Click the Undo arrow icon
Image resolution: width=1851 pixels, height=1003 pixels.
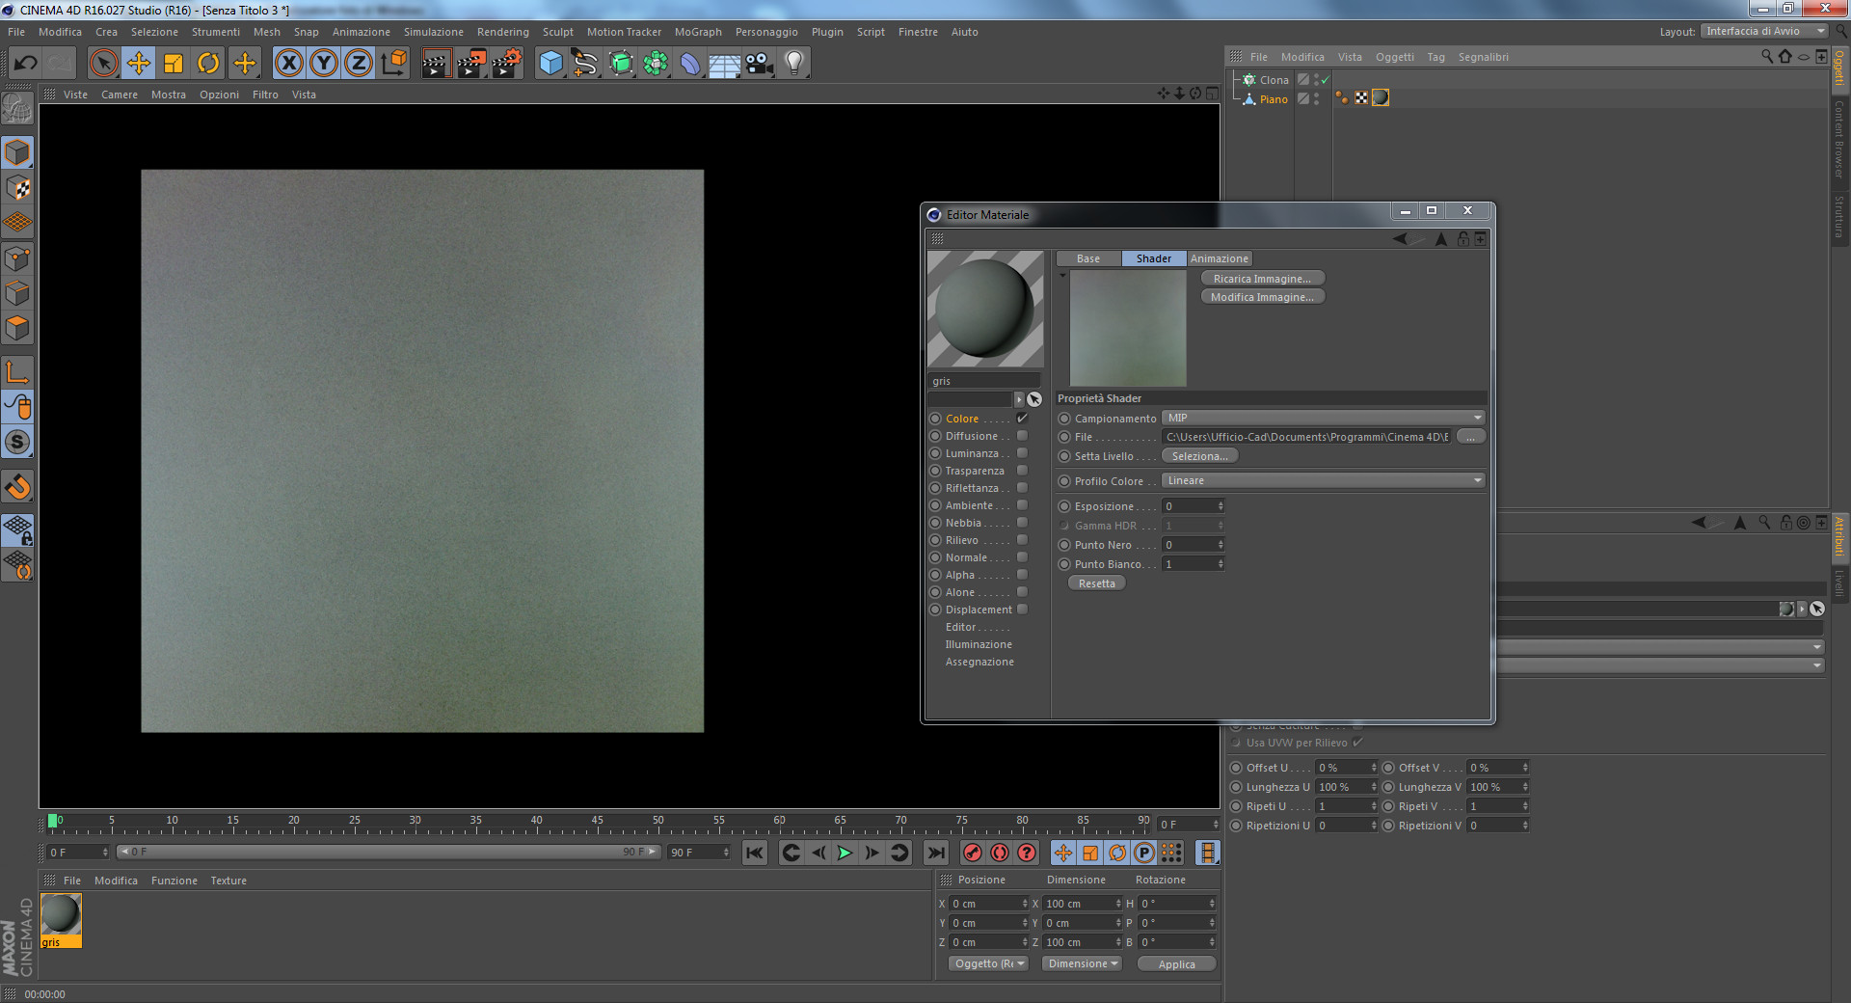[25, 64]
